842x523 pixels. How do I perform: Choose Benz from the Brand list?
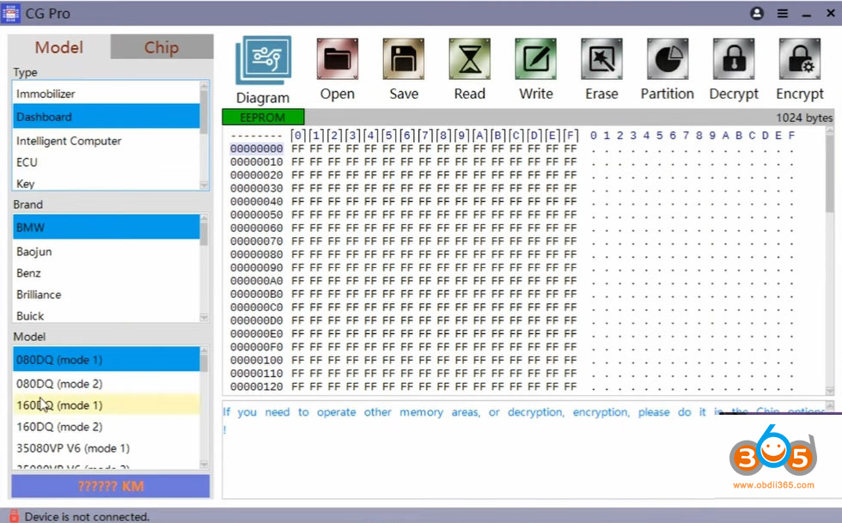[x=28, y=273]
